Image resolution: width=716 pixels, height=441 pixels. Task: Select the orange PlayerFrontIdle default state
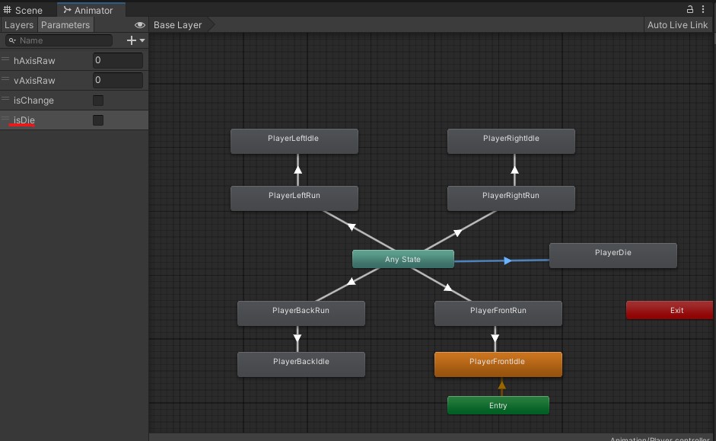tap(498, 364)
